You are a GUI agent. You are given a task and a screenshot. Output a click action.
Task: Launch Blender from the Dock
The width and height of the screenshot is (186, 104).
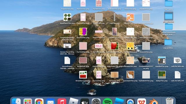coord(153,101)
